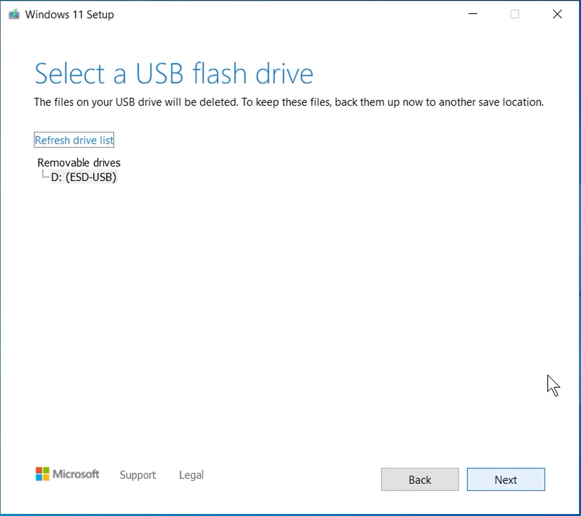Click the Microsoft wordmark text

tap(76, 474)
